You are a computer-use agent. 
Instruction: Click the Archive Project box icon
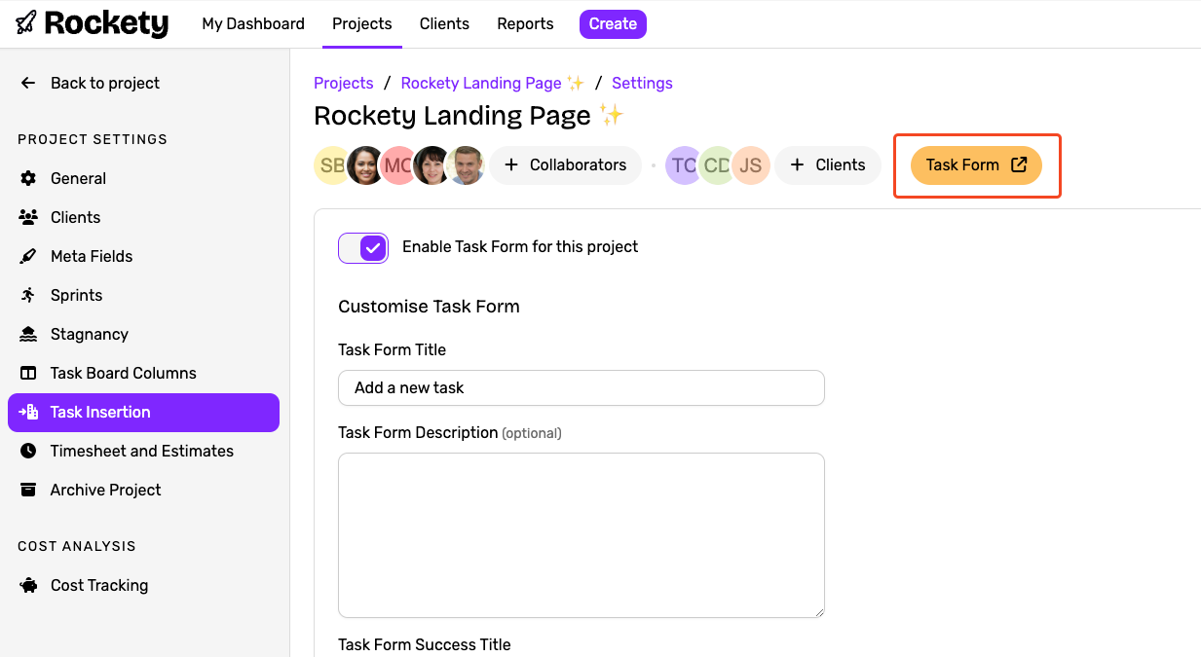click(28, 490)
